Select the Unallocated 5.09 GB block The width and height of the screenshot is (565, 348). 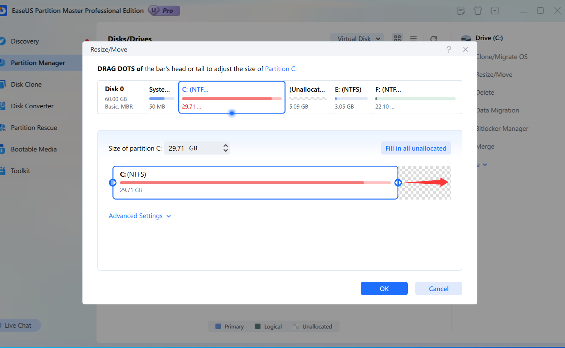(308, 97)
